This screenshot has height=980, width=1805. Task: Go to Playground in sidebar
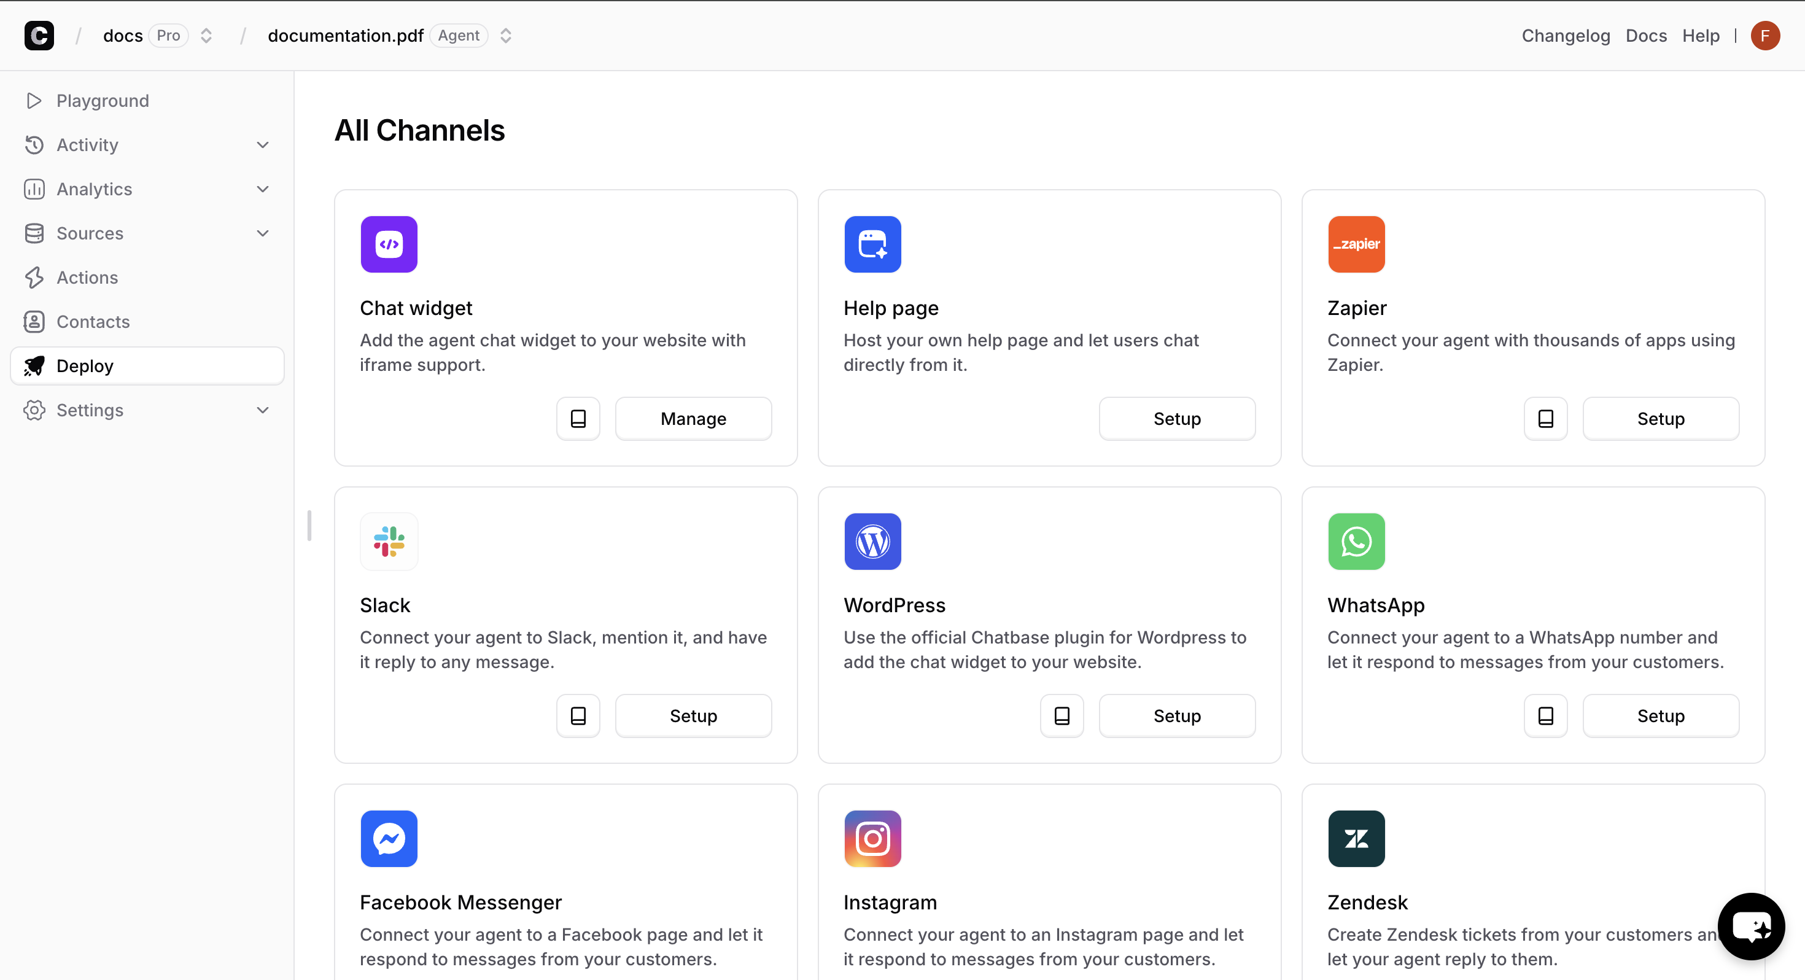(103, 101)
